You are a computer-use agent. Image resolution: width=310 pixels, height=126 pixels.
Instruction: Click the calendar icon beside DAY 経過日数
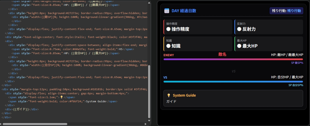[167, 11]
